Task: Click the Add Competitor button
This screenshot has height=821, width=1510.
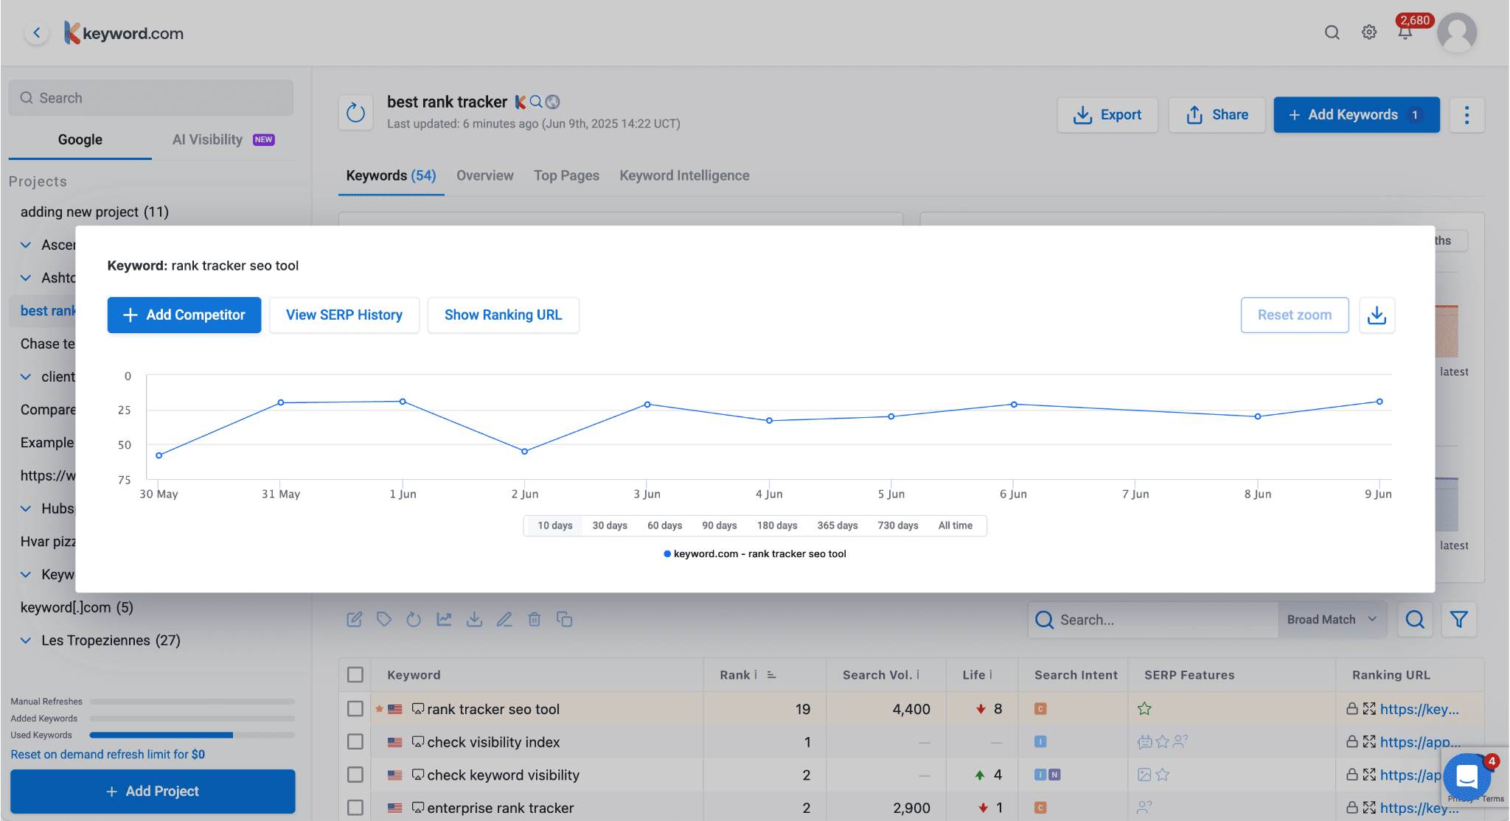Action: click(184, 315)
